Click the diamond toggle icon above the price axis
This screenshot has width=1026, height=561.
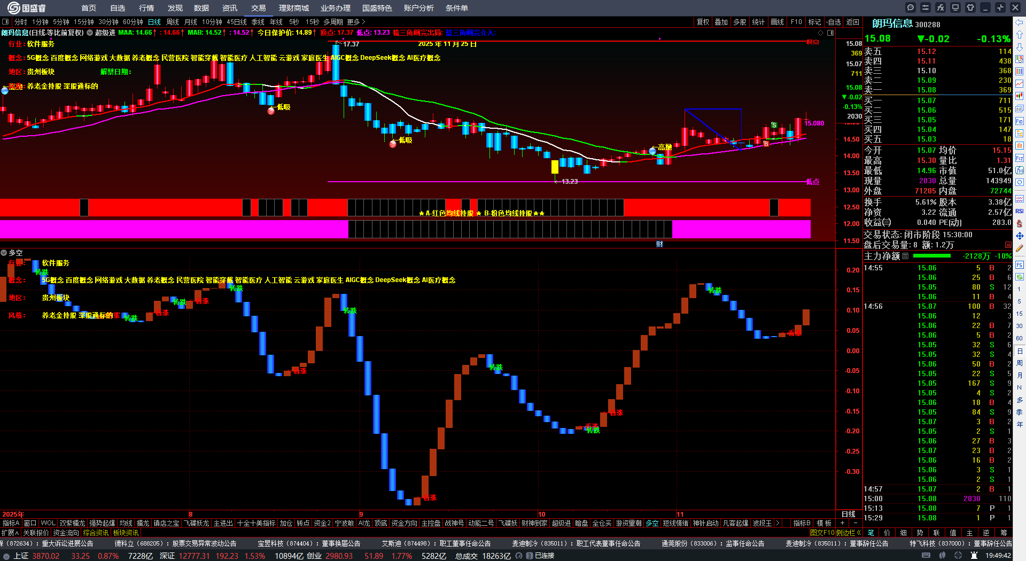[x=821, y=33]
